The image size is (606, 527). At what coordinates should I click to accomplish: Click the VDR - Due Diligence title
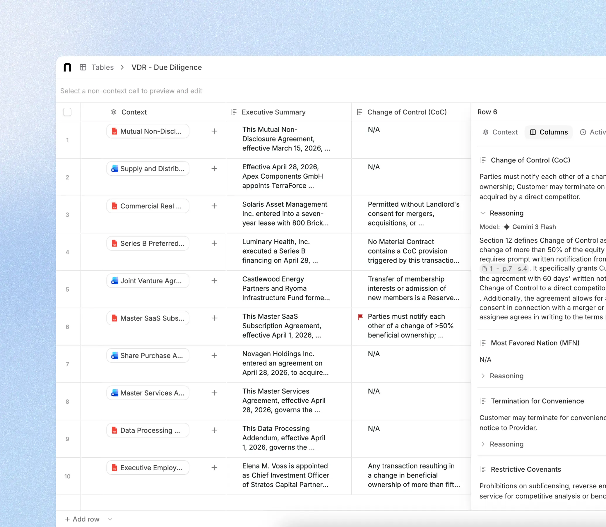pos(166,67)
